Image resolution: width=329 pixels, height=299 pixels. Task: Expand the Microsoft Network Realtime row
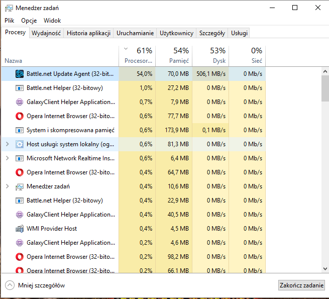7,158
